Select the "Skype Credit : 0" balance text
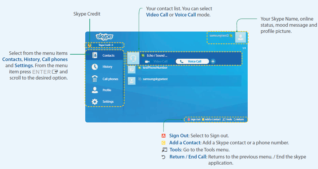318x169 pixels. [106, 45]
